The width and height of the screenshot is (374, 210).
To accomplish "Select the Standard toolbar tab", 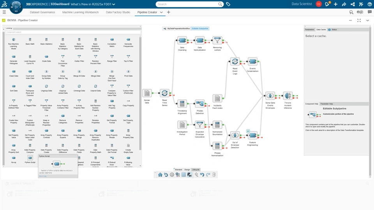I will (x=178, y=169).
